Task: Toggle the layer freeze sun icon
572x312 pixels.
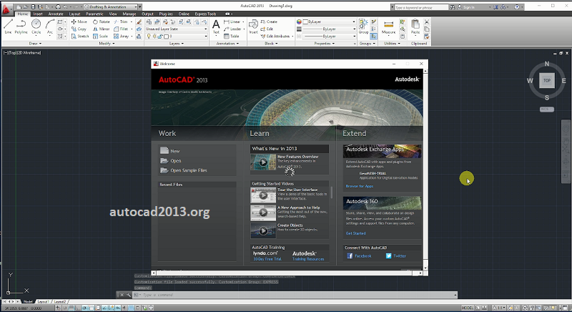Action: pyautogui.click(x=154, y=36)
